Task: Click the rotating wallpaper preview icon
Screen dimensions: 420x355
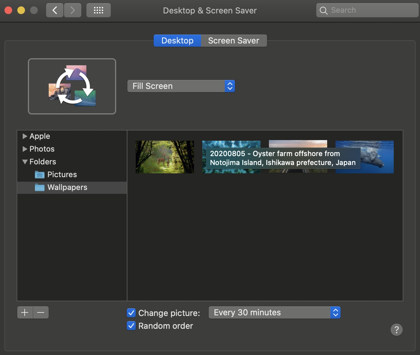Action: [x=72, y=86]
